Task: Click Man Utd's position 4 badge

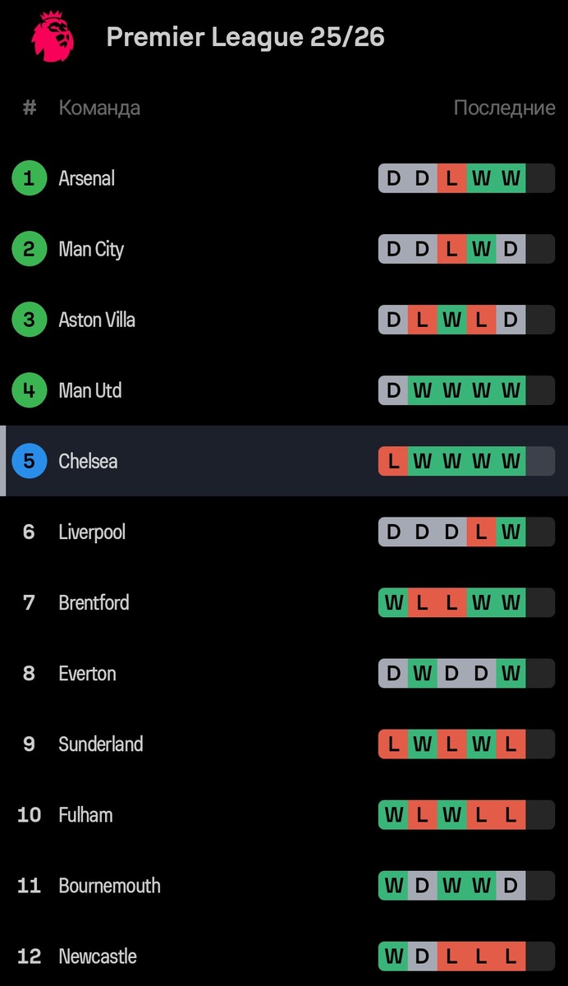Action: [x=30, y=390]
